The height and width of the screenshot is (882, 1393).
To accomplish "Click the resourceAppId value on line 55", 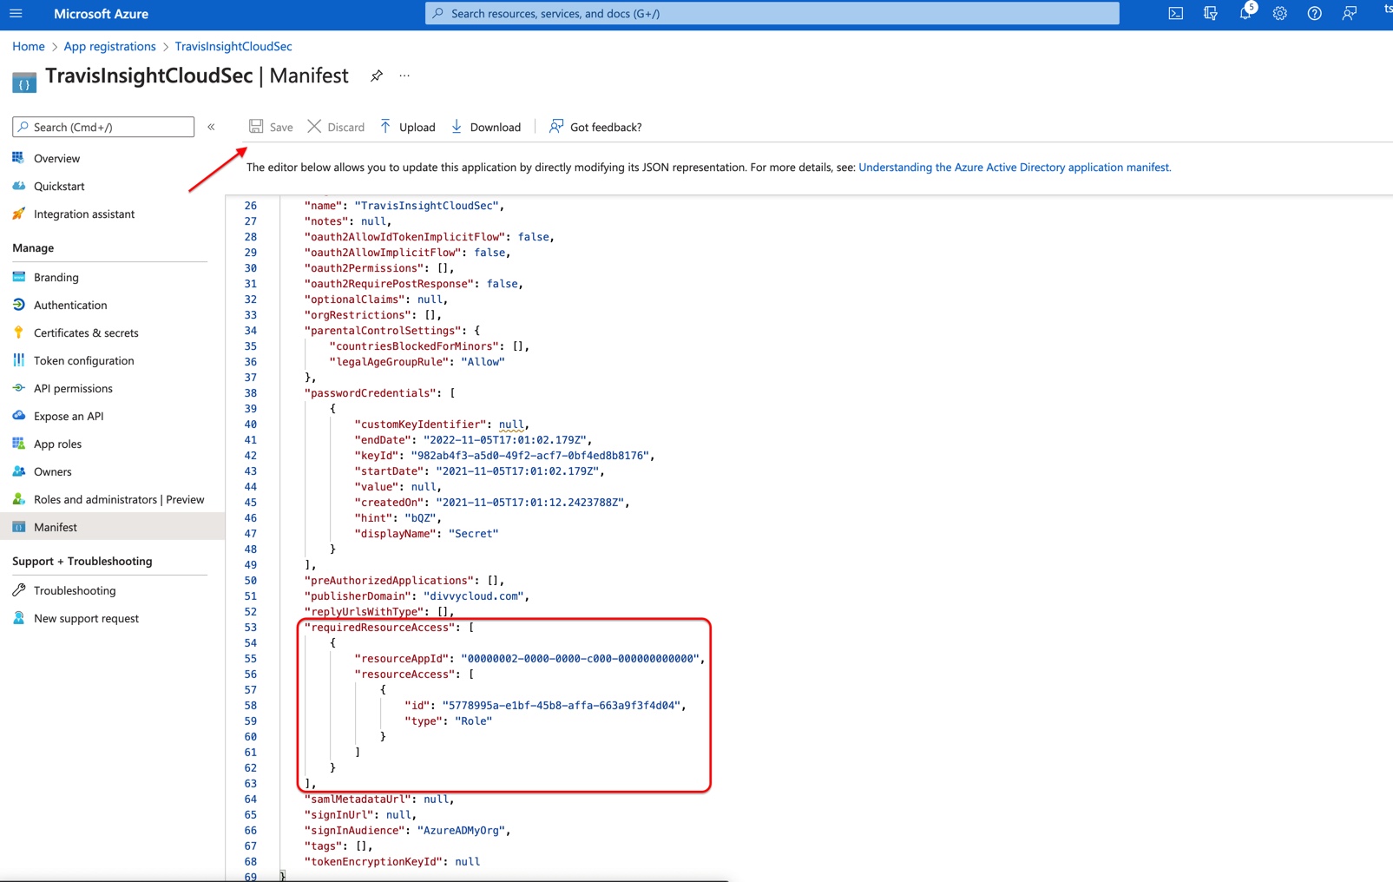I will point(581,658).
